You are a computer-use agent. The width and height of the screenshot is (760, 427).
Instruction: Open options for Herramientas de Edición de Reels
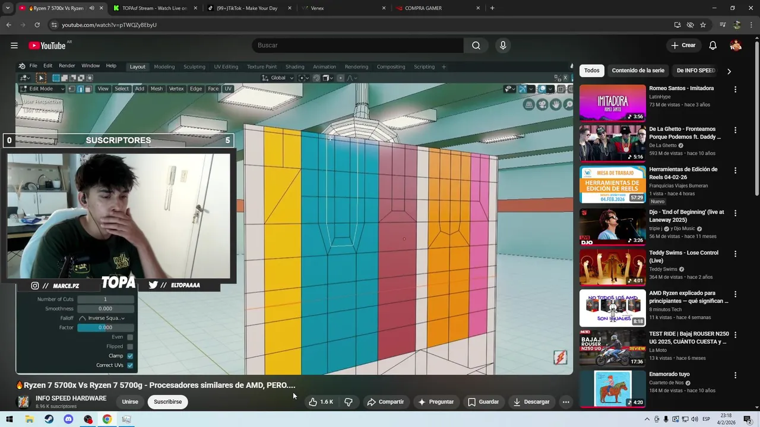point(735,170)
